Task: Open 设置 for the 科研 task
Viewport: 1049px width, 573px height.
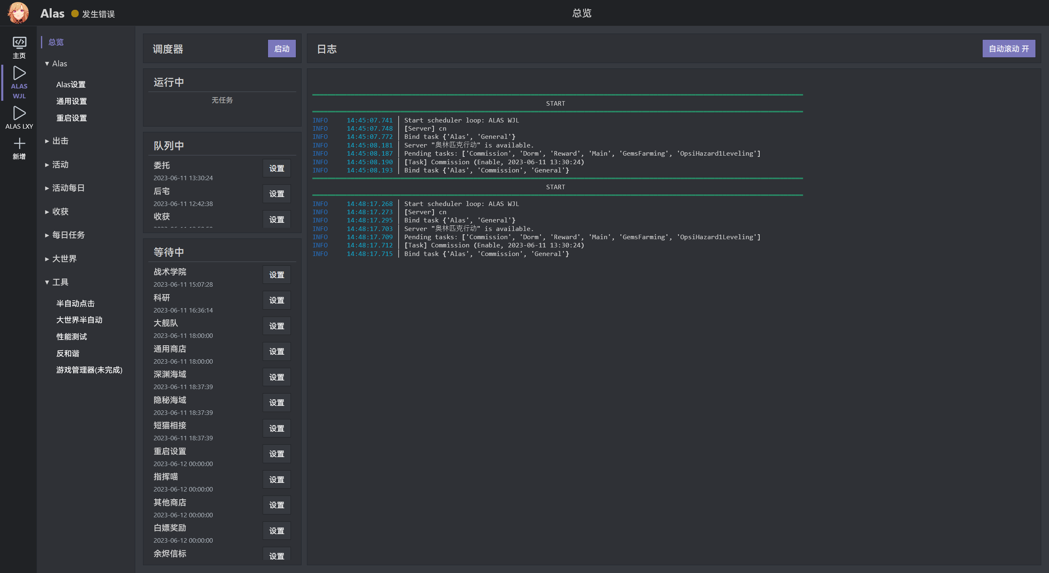Action: pos(276,300)
